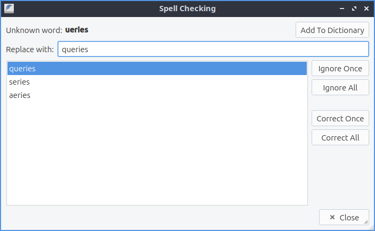Image resolution: width=375 pixels, height=231 pixels.
Task: Click the "Unknown word:" label
Action: [x=34, y=30]
